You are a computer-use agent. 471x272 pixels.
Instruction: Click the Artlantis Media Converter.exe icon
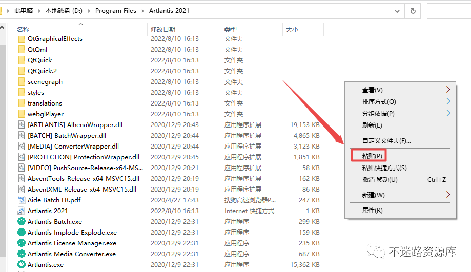[x=22, y=254]
